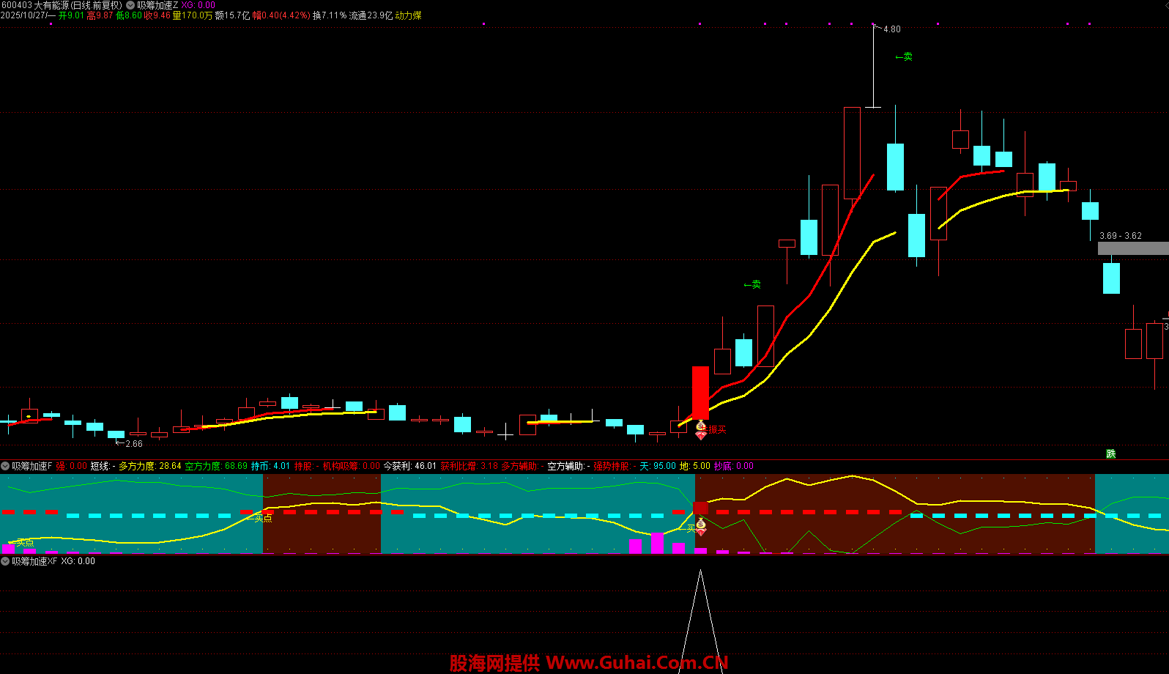This screenshot has height=674, width=1169.
Task: Click the green 跌 marker badge
Action: pyautogui.click(x=1111, y=454)
